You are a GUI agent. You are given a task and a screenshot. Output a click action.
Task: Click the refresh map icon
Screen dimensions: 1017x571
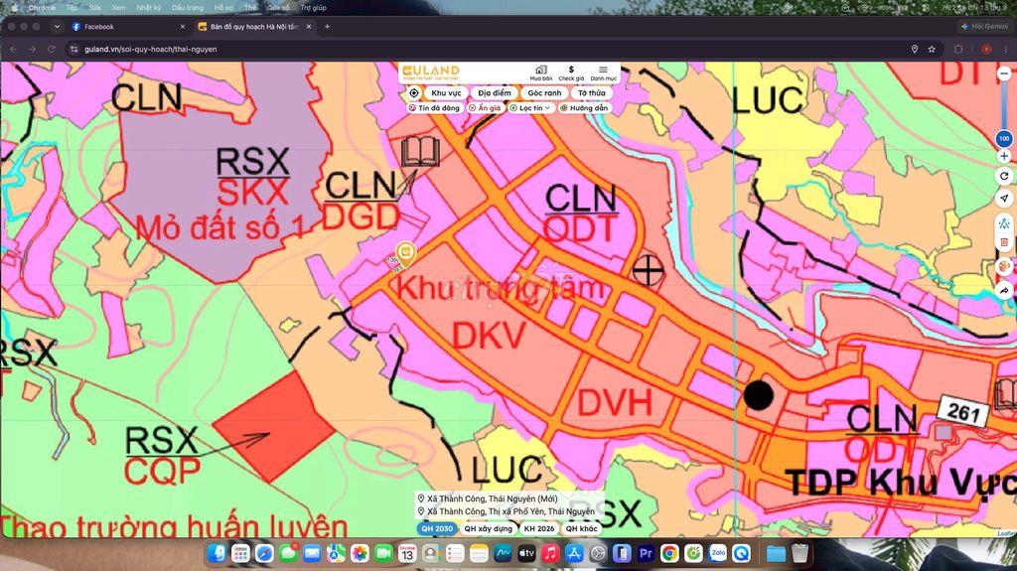[x=1004, y=176]
